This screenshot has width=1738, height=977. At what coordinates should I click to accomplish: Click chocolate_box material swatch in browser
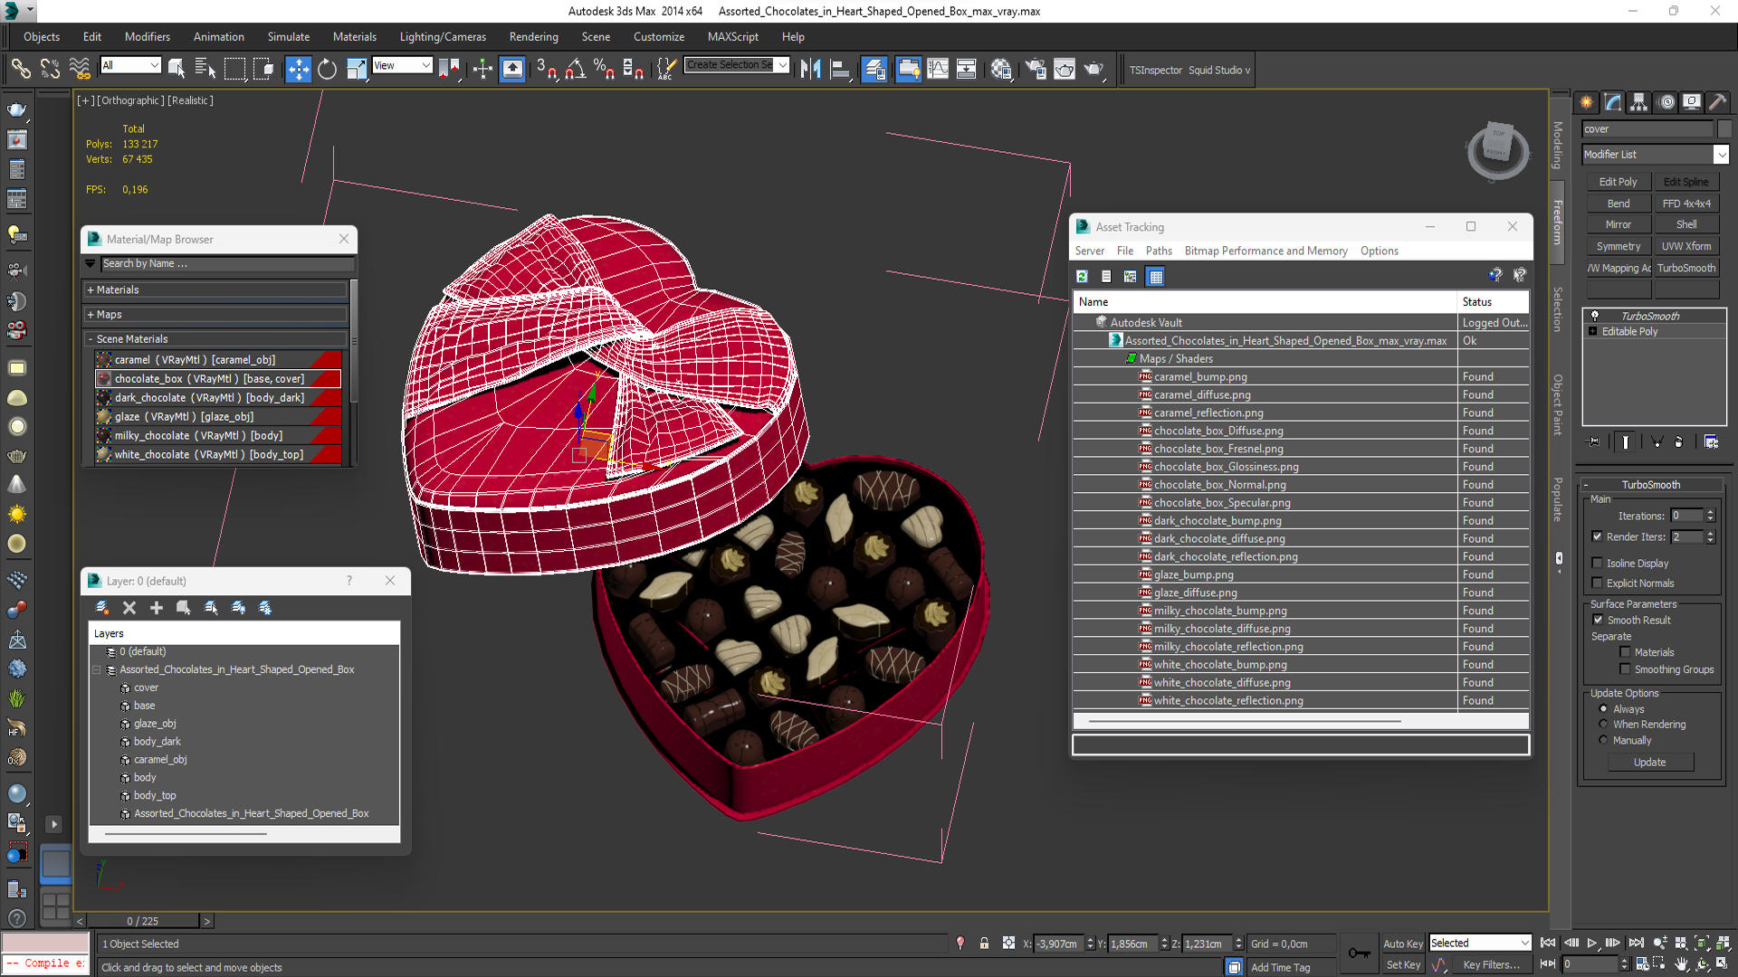coord(104,379)
